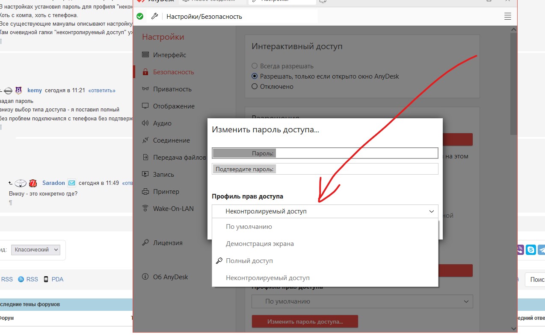
Task: Click the 'Профиль прав доступа' label in dialog
Action: pos(247,196)
